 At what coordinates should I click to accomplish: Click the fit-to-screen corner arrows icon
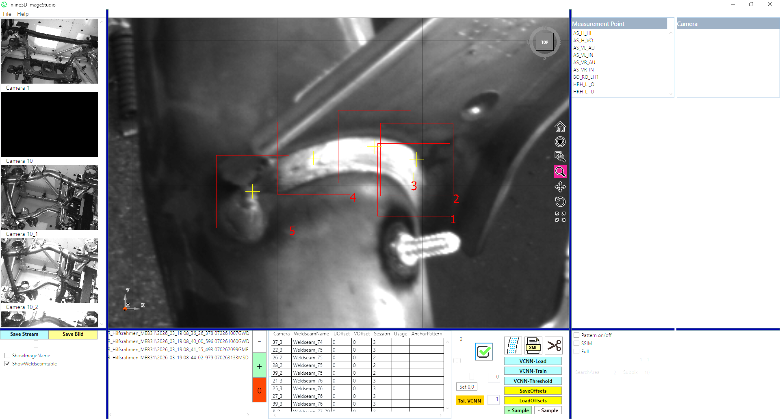pos(560,217)
